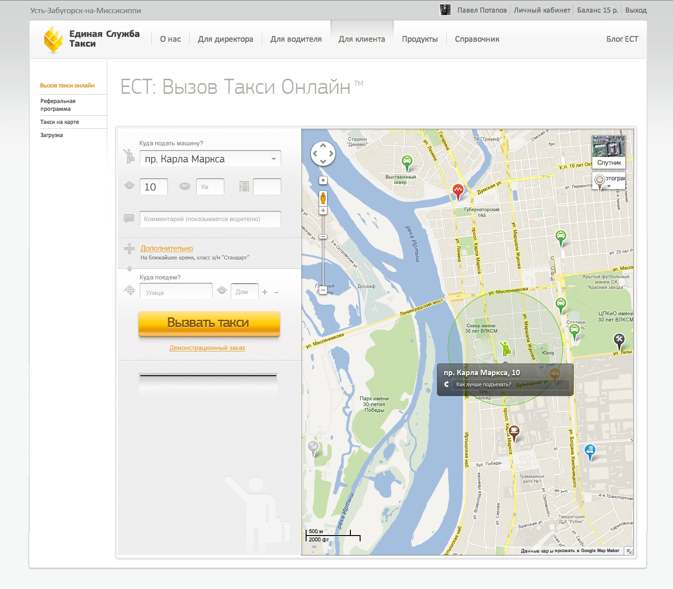Click the Улица destination street field

pos(176,292)
